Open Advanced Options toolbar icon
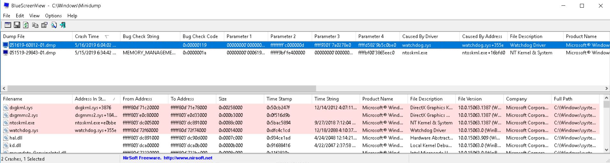 click(8, 25)
